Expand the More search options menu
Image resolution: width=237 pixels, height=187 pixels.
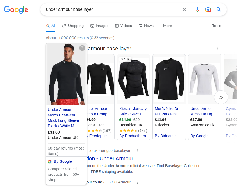(x=166, y=26)
